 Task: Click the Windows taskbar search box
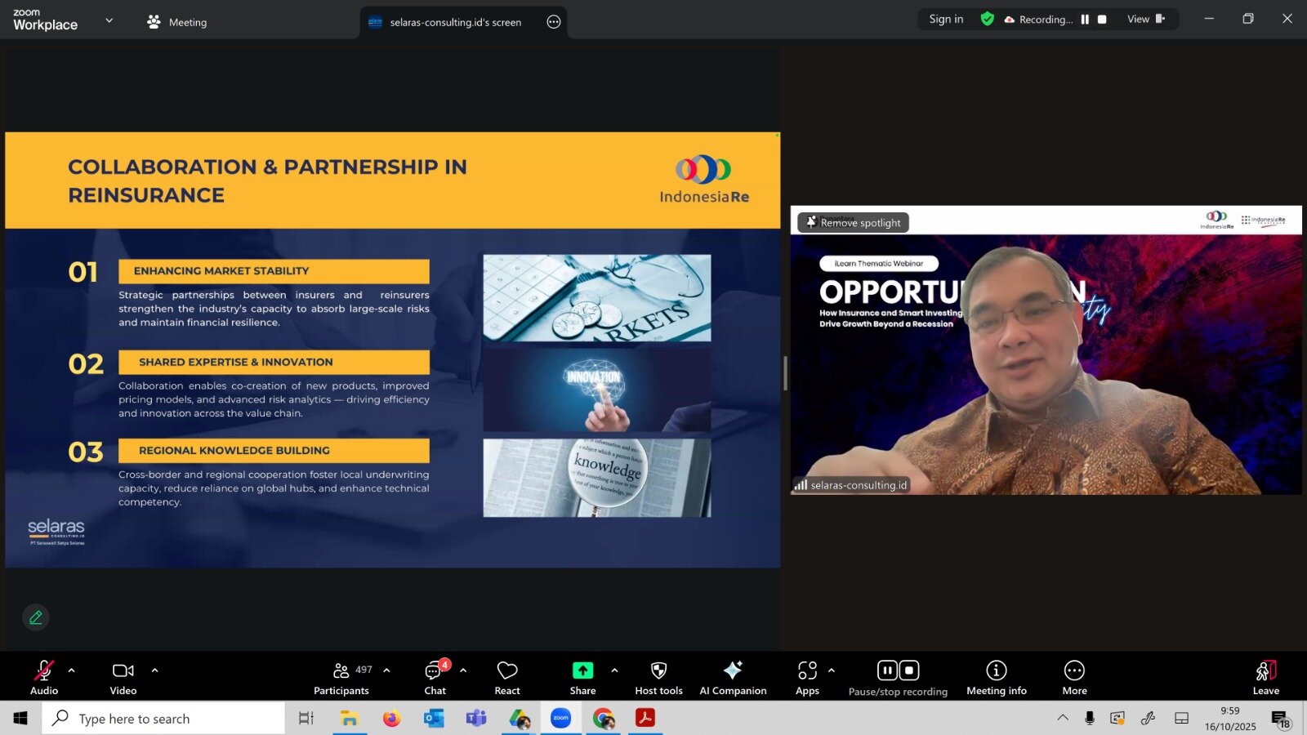pyautogui.click(x=163, y=719)
